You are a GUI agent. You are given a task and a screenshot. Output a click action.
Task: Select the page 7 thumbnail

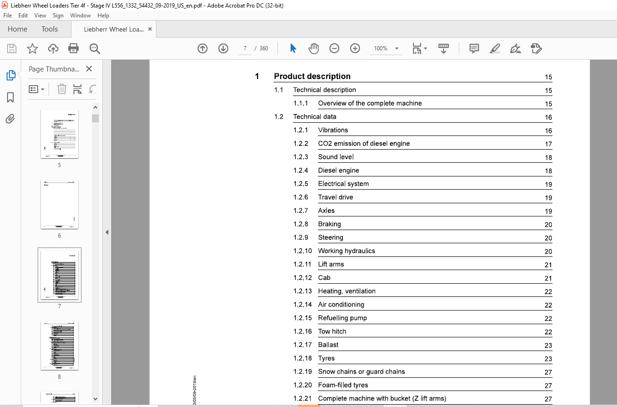59,275
